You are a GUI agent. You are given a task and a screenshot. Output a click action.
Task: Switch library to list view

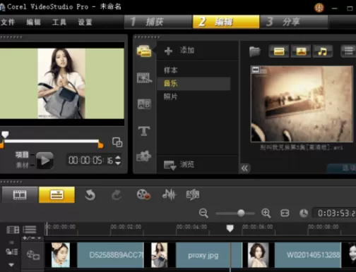click(x=348, y=51)
